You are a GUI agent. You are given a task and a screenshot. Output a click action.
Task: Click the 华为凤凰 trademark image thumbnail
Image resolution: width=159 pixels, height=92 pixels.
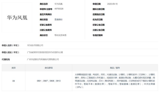(17, 17)
